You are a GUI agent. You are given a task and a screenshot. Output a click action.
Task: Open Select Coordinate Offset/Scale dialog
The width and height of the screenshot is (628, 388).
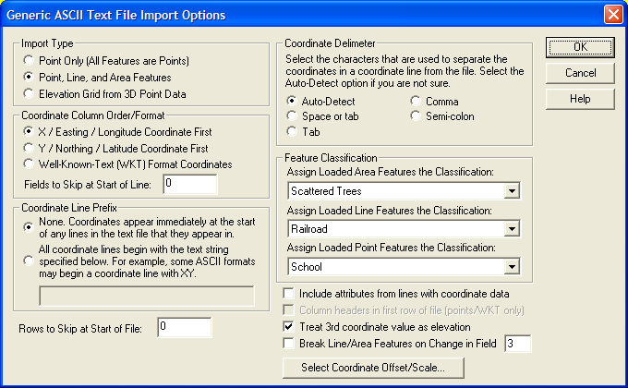click(373, 368)
